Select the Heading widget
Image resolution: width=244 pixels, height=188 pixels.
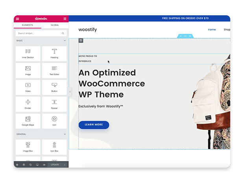point(54,54)
